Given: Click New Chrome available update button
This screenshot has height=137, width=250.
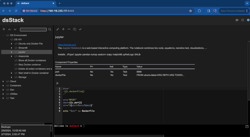Looking at the screenshot, I should 232,11.
